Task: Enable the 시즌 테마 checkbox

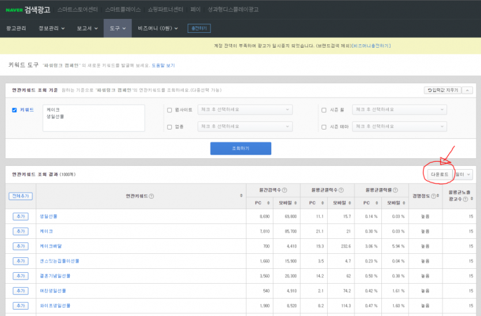Action: [x=324, y=127]
